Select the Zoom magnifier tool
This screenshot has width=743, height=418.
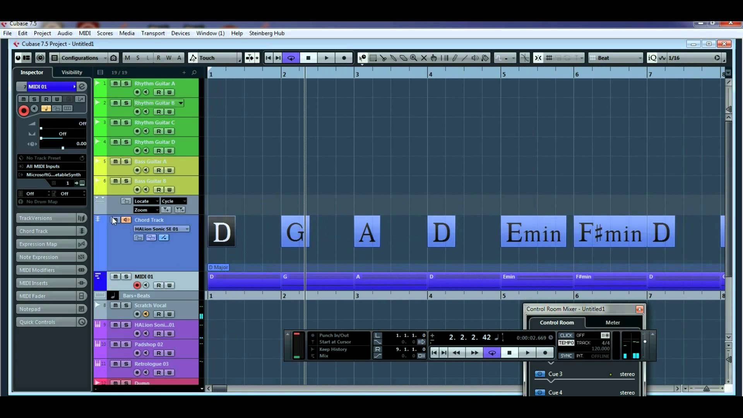[x=414, y=58]
